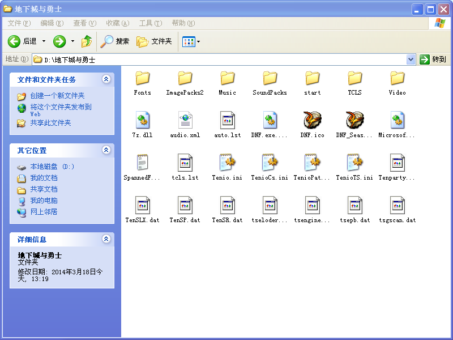Viewport: 453px width, 340px height.
Task: Open the Views dropdown arrow
Action: tap(199, 41)
